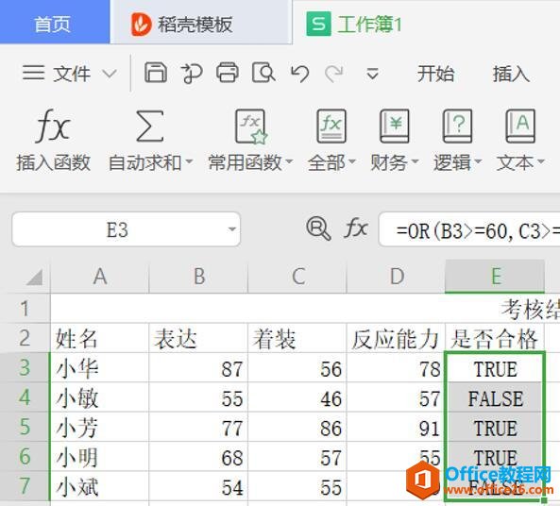Viewport: 560px width, 506px height.
Task: Click the formula bar with OR formula
Action: tap(469, 230)
